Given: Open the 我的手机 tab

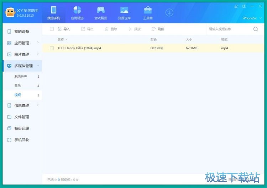Looking at the screenshot, I should pos(54,13).
